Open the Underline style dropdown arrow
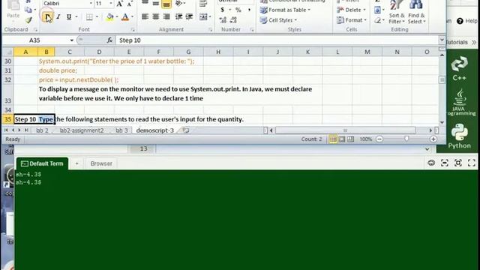Viewport: 480px width, 270px height. (76, 16)
